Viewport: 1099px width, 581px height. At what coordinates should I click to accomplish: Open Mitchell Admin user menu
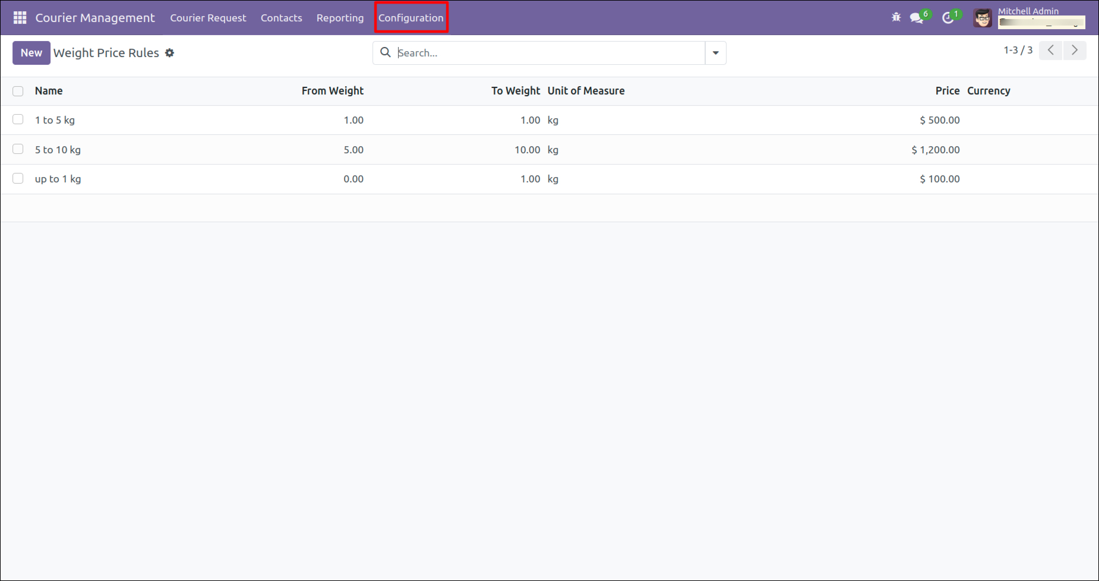(1029, 18)
